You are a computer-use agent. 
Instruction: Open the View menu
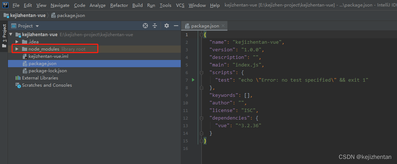click(41, 5)
